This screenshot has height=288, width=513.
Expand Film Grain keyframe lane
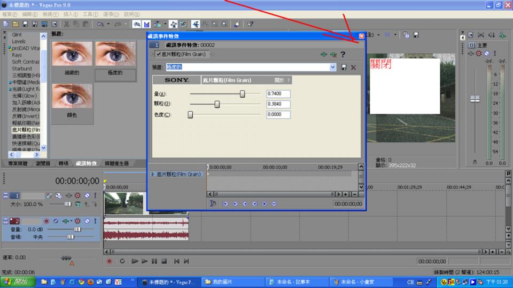[x=153, y=174]
